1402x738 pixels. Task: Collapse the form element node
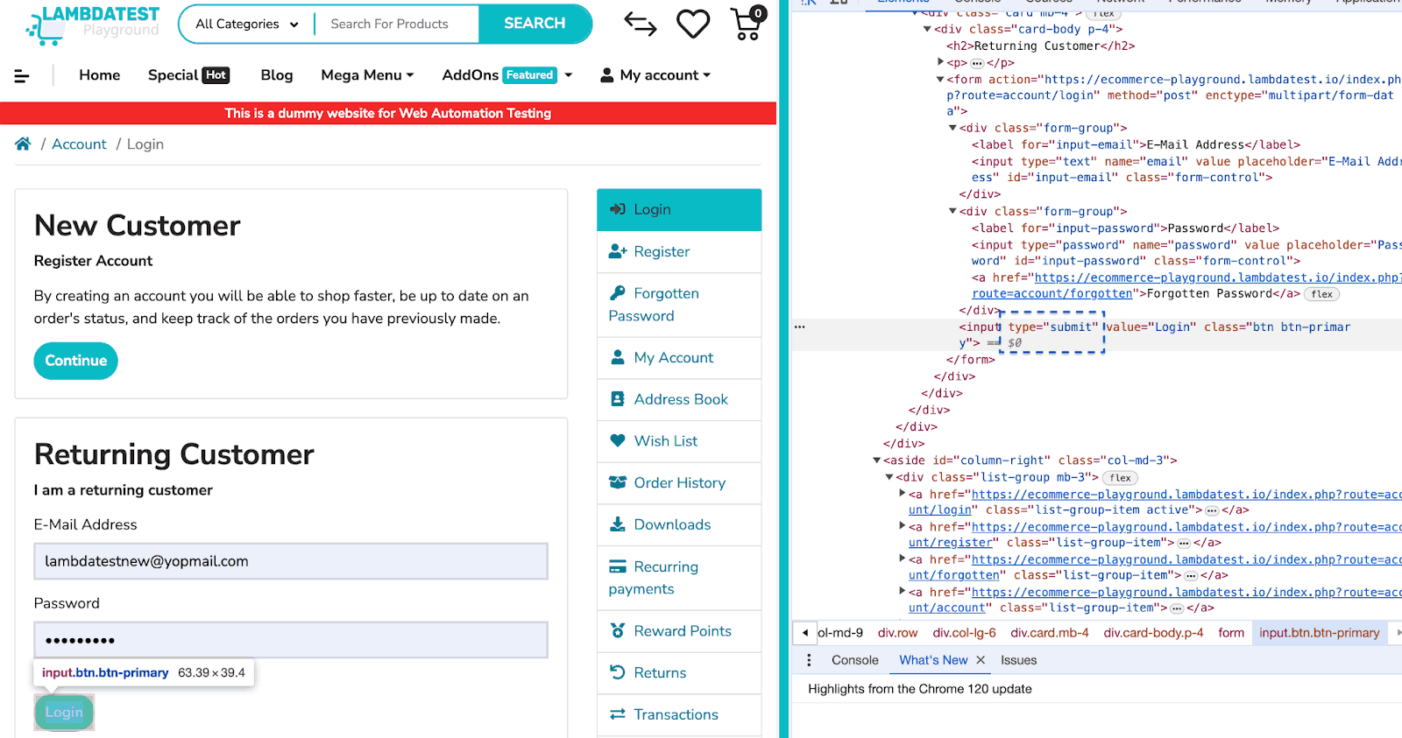tap(940, 80)
